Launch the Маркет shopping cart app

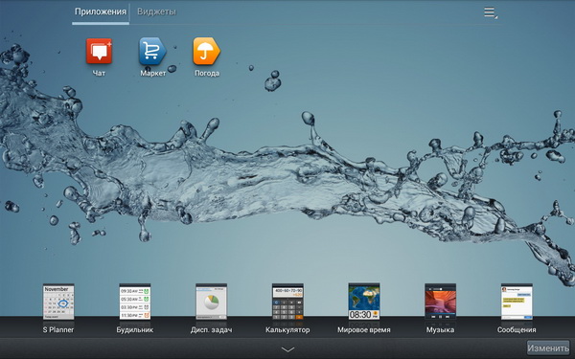pos(152,51)
